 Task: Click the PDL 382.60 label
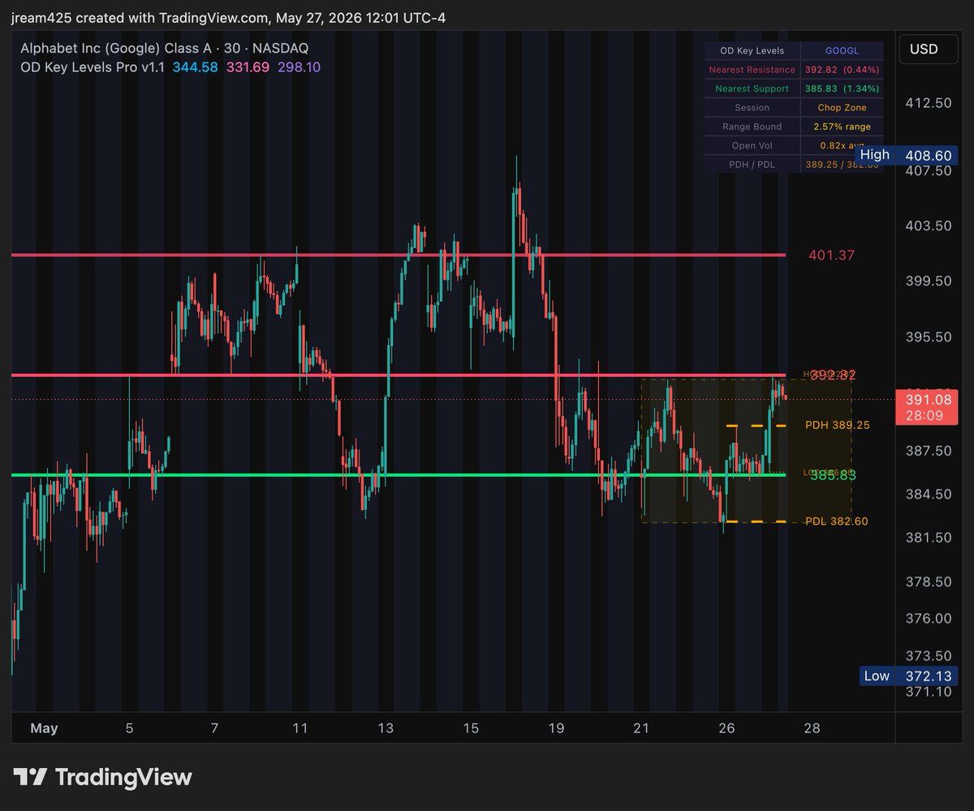pos(837,521)
